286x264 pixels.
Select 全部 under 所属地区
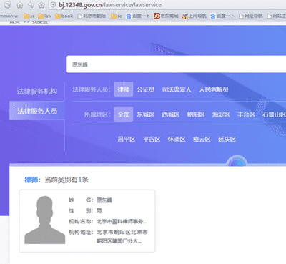tap(124, 114)
